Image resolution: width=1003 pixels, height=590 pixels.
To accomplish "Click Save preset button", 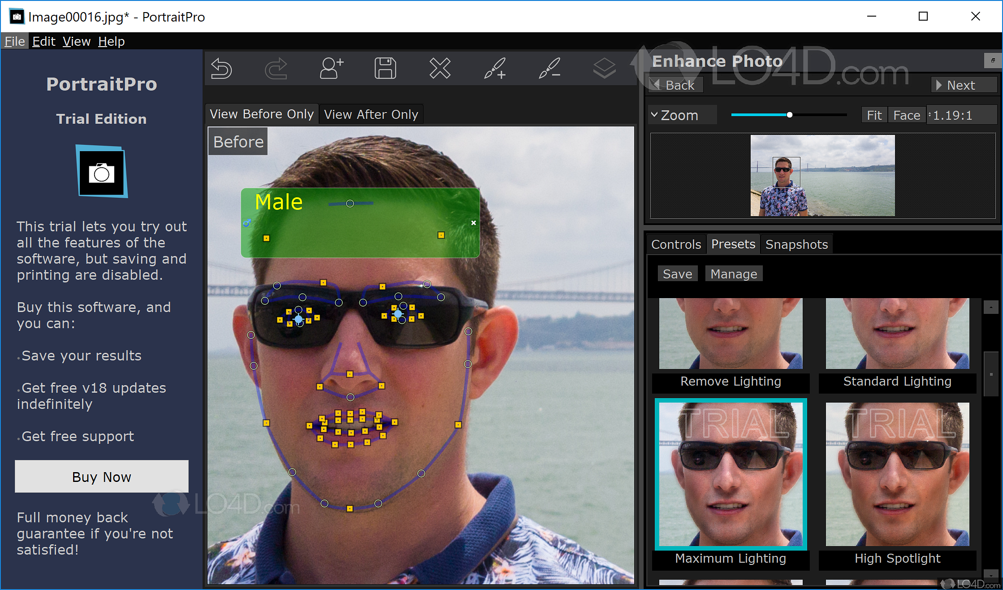I will tap(677, 274).
